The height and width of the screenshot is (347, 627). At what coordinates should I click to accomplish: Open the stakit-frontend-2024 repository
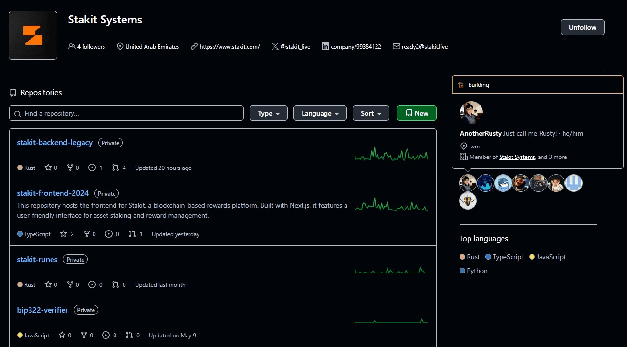point(52,193)
